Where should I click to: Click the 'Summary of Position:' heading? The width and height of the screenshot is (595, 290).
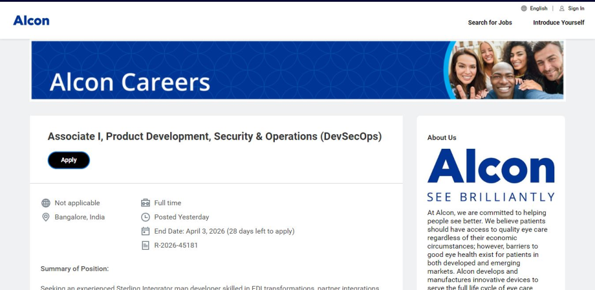[74, 268]
